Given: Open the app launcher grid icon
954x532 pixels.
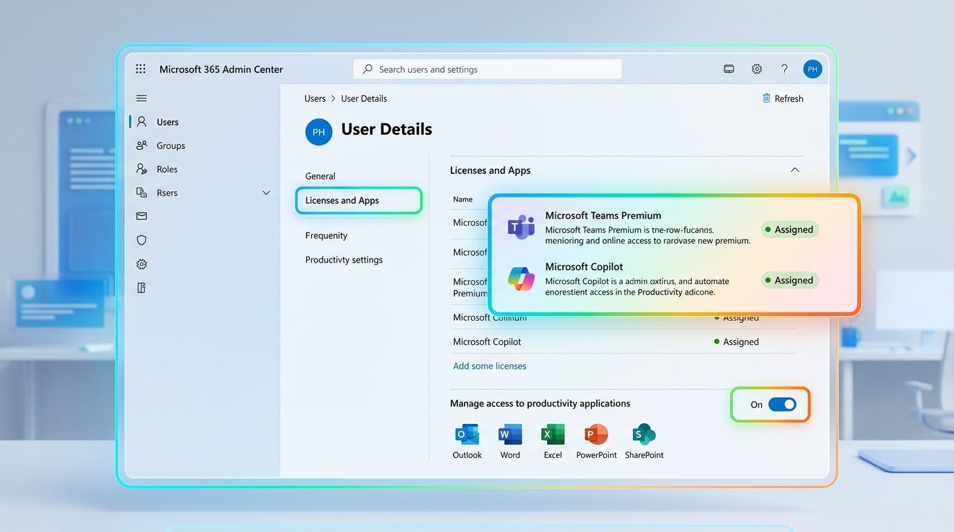Looking at the screenshot, I should pos(141,69).
